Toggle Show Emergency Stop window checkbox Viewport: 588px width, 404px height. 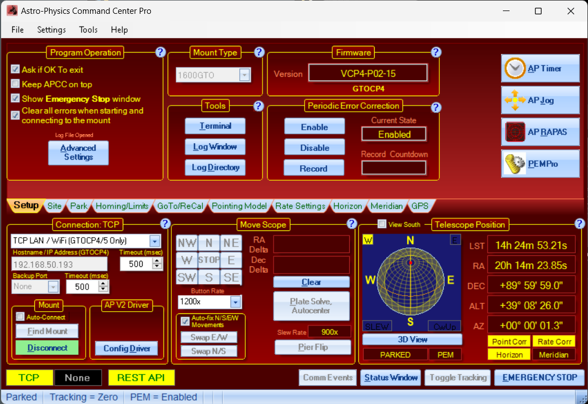click(15, 98)
